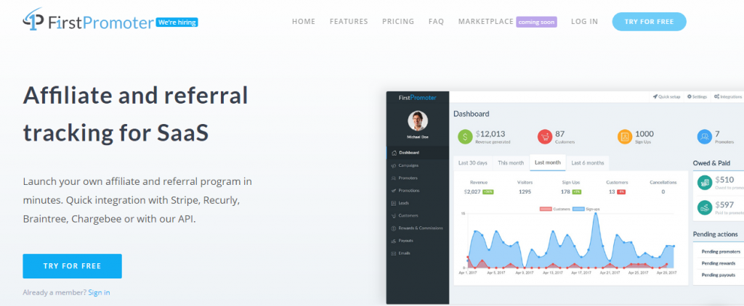Click the teal icon beside $510 owed
Viewport: 744px width, 306px height.
pyautogui.click(x=705, y=183)
